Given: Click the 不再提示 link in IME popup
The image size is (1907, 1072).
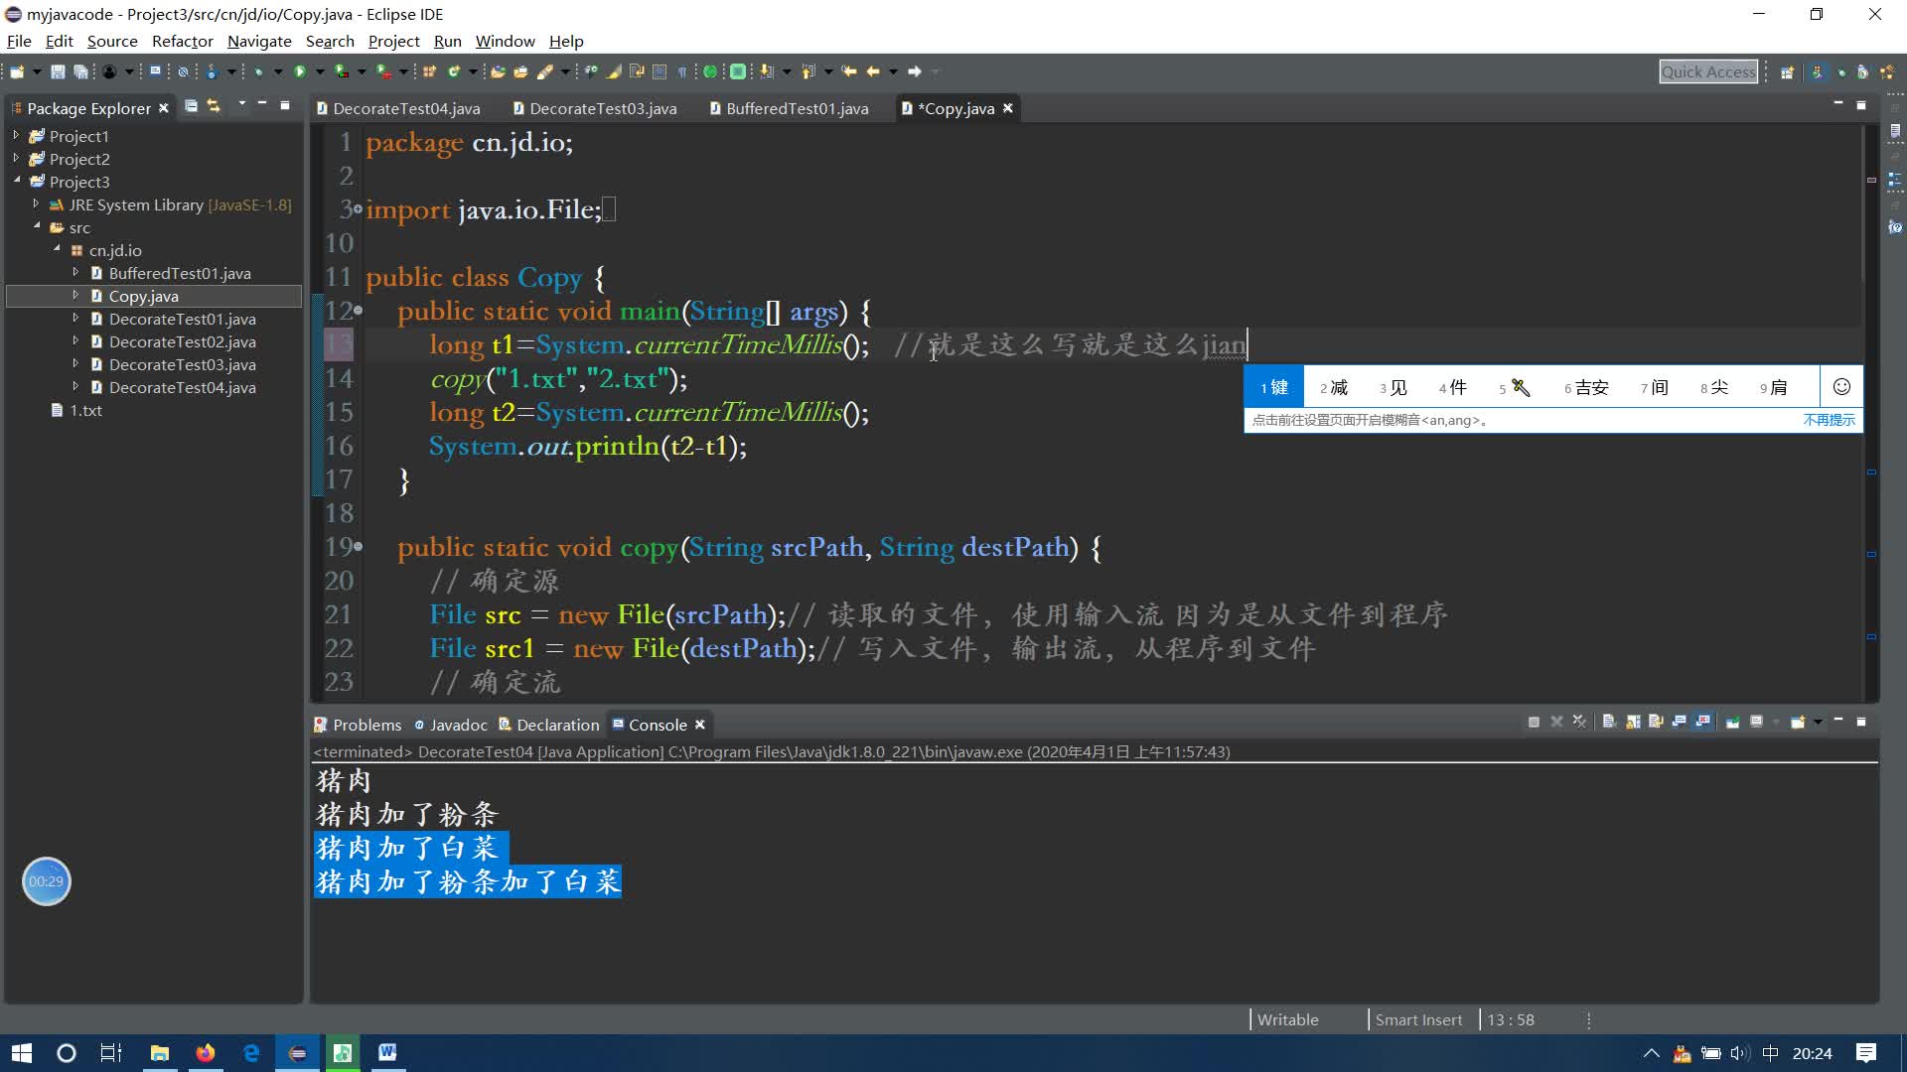Looking at the screenshot, I should click(x=1829, y=420).
